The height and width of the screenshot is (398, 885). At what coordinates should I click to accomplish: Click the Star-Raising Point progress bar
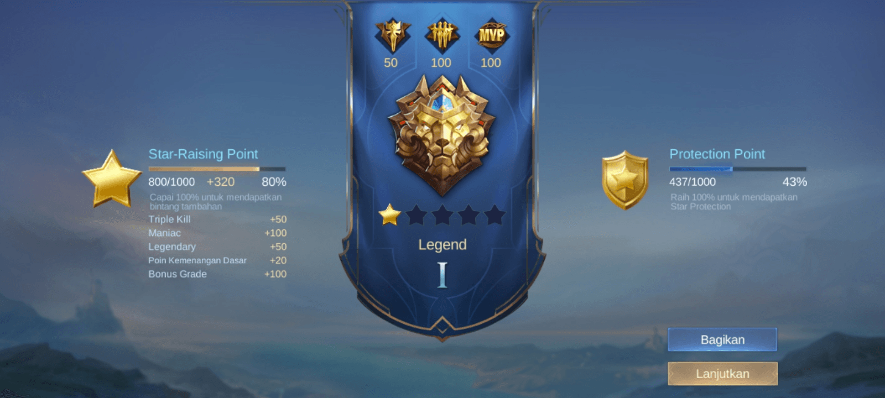click(217, 169)
